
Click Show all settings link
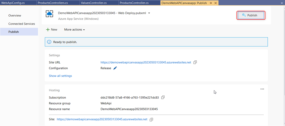click(60, 76)
